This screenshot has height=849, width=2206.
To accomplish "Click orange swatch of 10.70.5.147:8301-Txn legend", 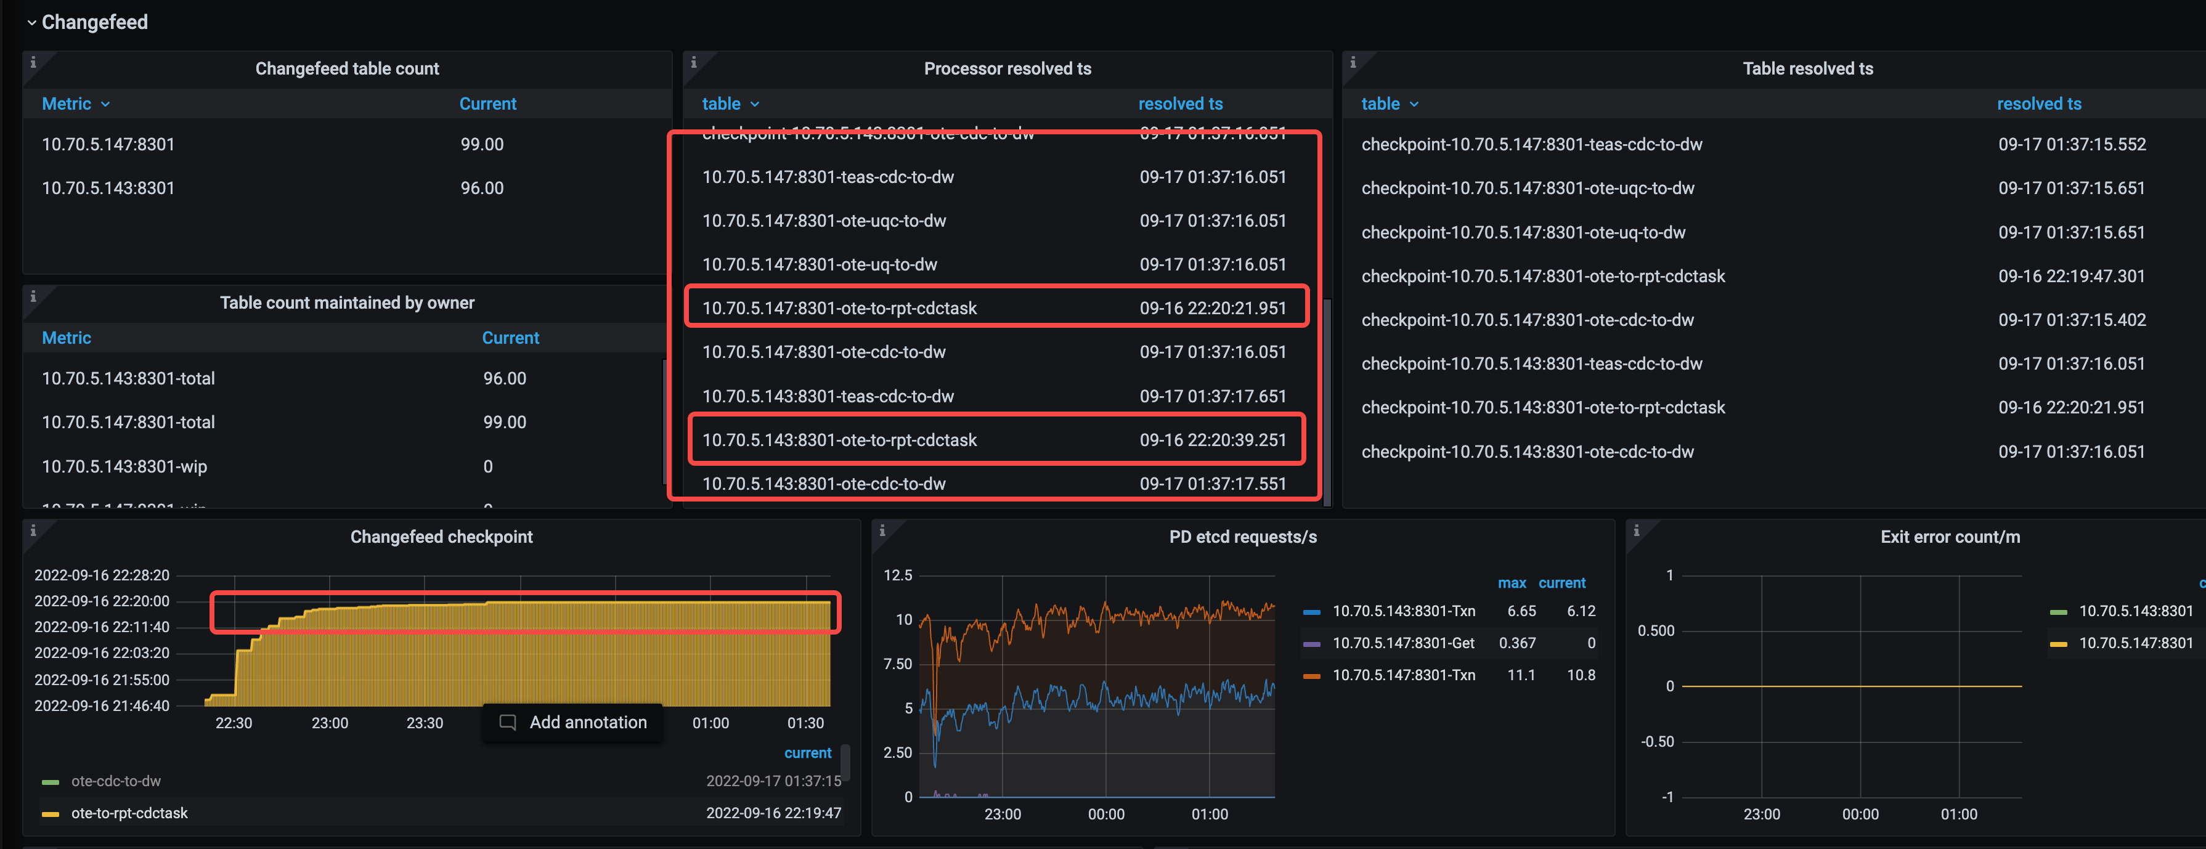I will tap(1311, 676).
